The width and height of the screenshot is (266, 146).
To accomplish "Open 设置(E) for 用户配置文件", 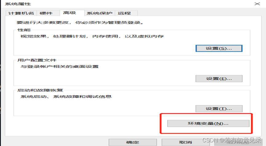I will [x=219, y=78].
